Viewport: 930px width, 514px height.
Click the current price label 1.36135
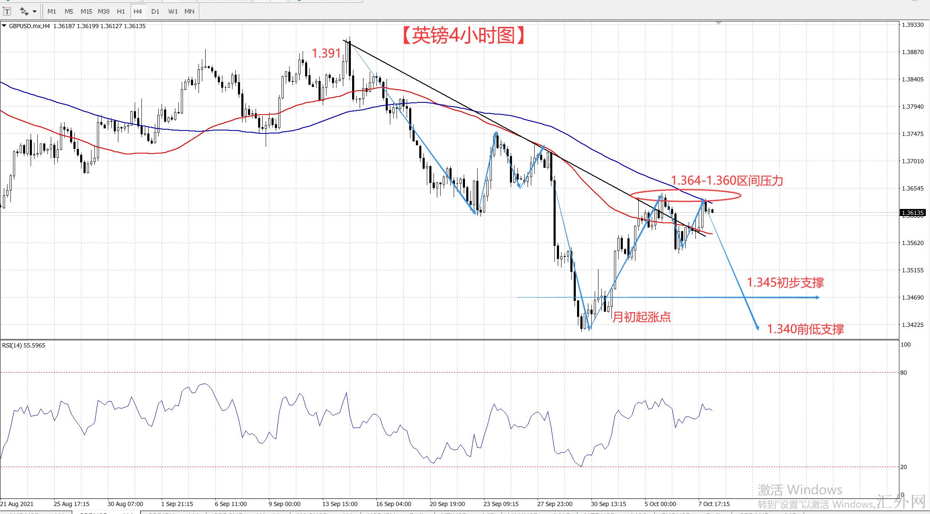pyautogui.click(x=913, y=213)
